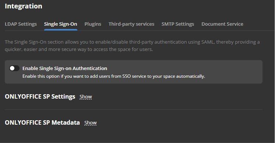This screenshot has width=275, height=143.
Task: Open the Document Service tab
Action: pyautogui.click(x=222, y=24)
